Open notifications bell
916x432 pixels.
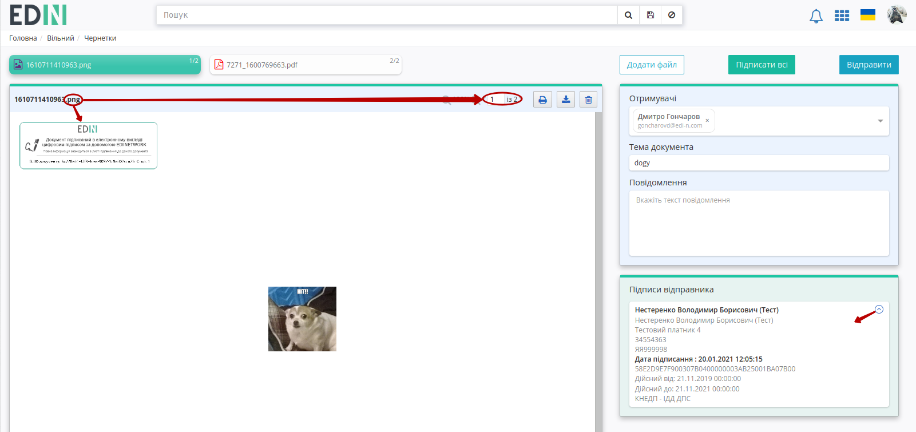[816, 16]
